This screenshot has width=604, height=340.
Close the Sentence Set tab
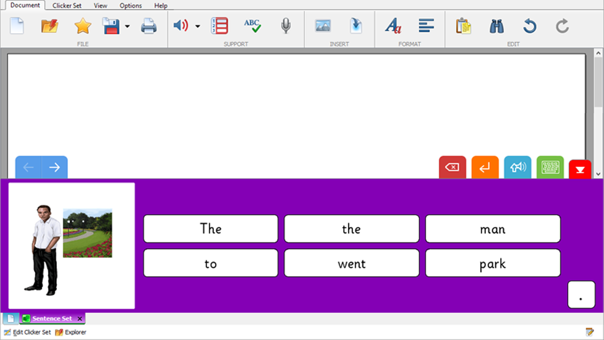pos(80,318)
